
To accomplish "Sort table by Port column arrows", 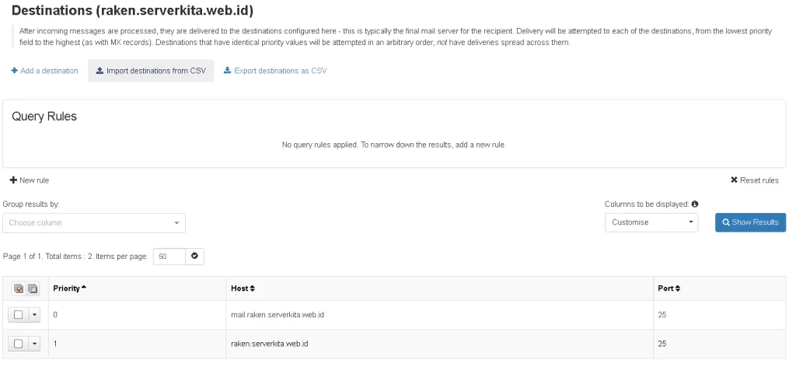I will (x=677, y=288).
